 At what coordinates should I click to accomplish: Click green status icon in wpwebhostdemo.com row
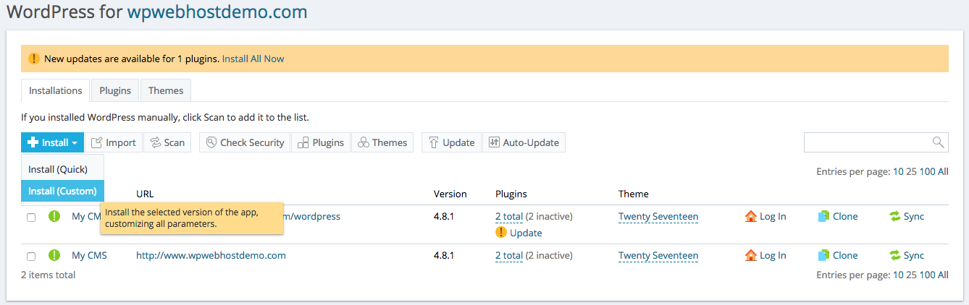54,255
